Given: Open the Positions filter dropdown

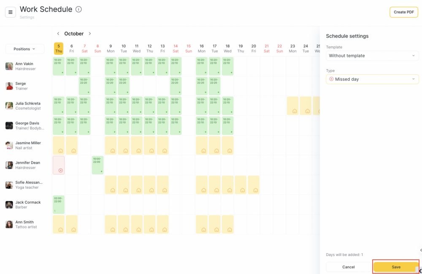Looking at the screenshot, I should coord(24,49).
